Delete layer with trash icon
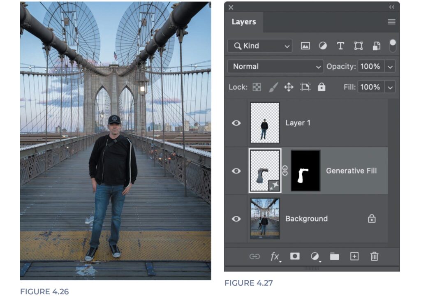This screenshot has height=298, width=421. coord(374,256)
